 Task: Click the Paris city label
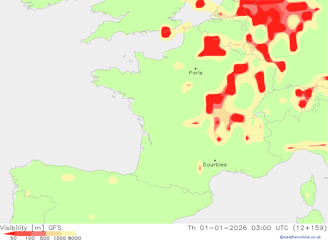[195, 73]
